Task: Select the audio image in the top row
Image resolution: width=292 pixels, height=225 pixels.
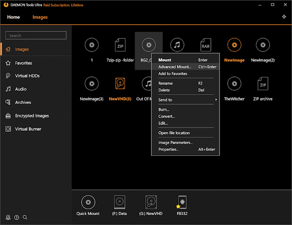Action: coord(177,45)
